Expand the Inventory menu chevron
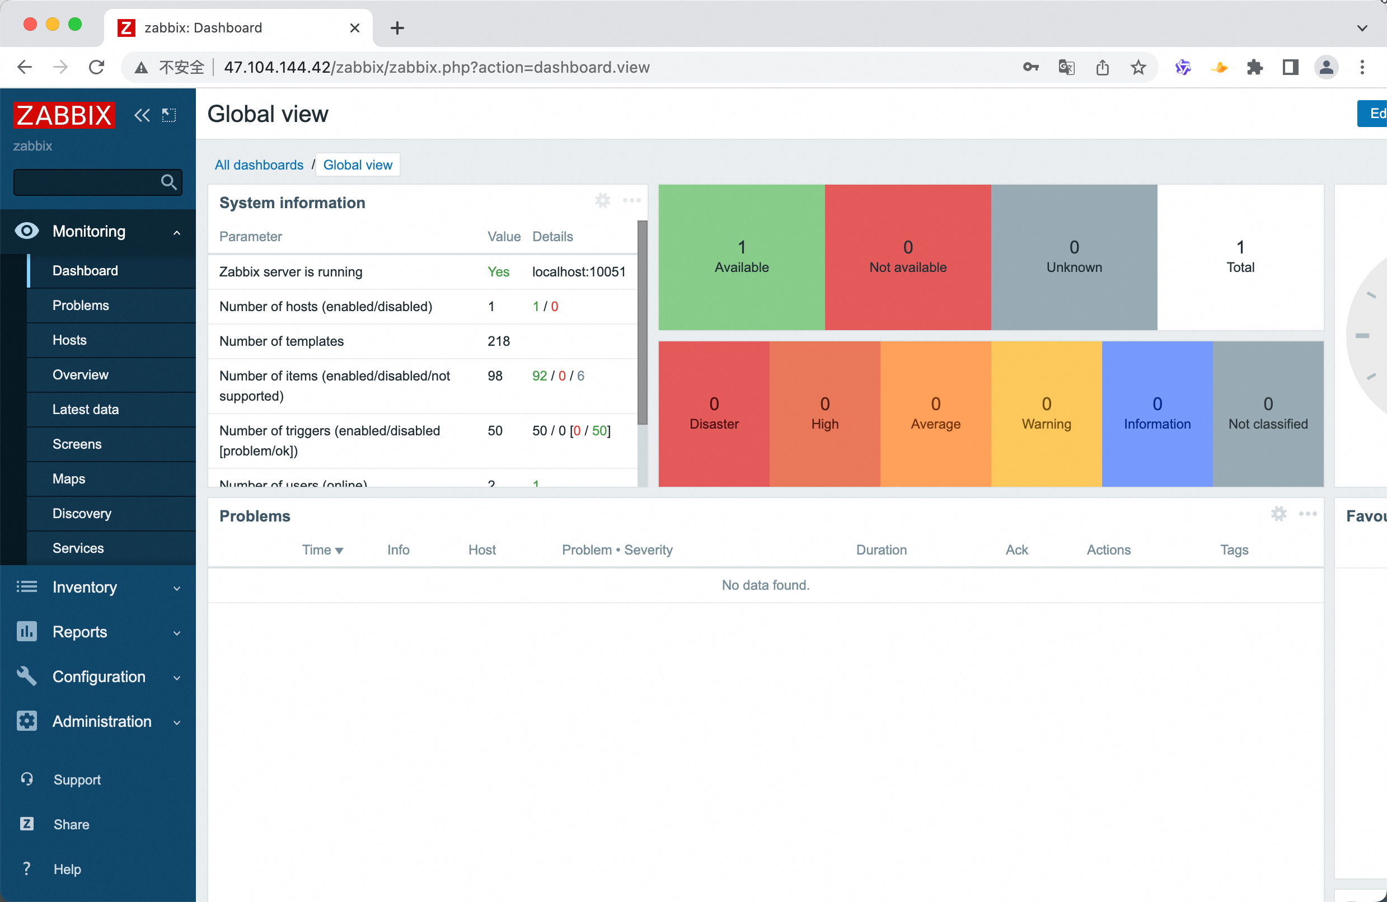1387x902 pixels. (176, 588)
